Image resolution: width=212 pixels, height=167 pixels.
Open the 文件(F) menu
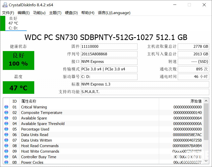click(8, 13)
